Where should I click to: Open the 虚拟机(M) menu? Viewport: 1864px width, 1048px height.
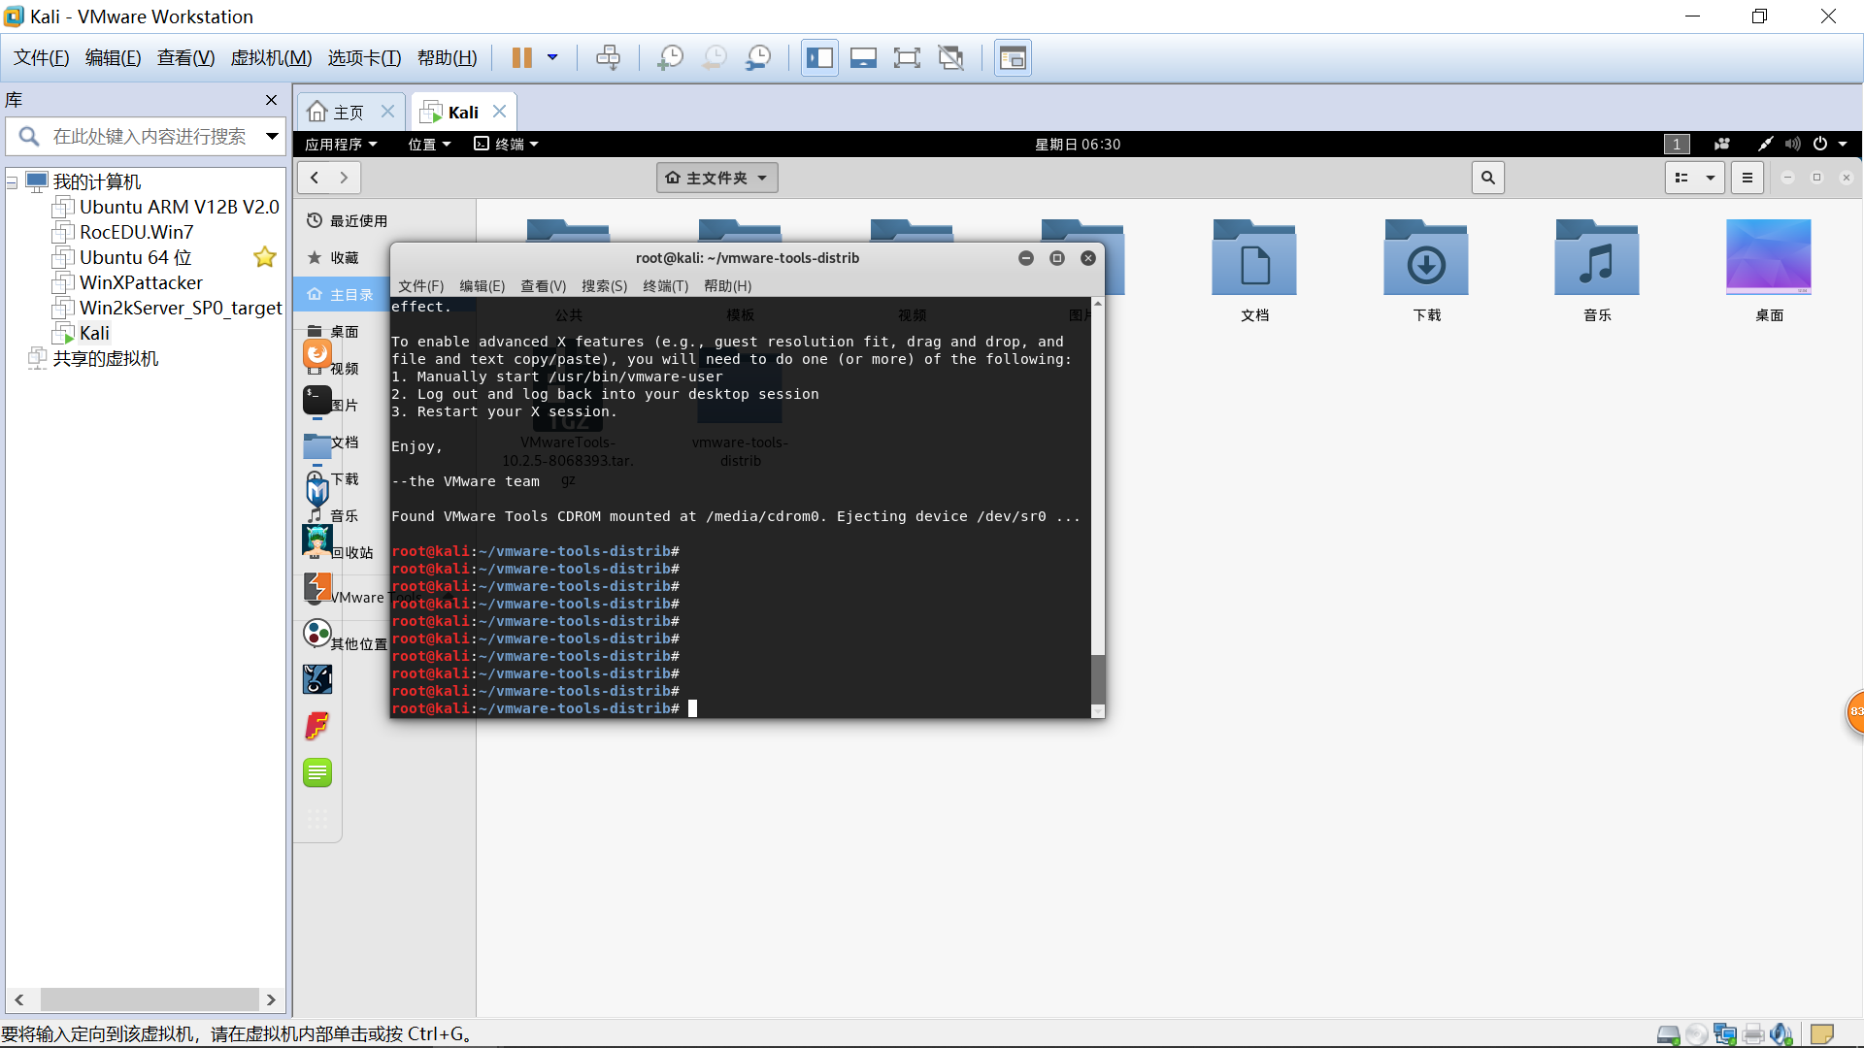(271, 58)
